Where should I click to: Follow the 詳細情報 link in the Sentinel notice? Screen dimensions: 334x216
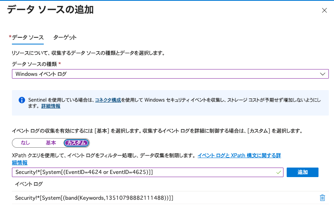point(50,106)
